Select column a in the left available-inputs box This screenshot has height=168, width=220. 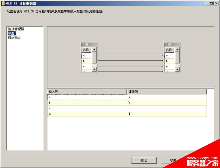point(86,55)
